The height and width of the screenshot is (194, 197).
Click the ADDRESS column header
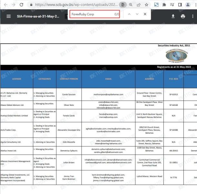point(150,79)
